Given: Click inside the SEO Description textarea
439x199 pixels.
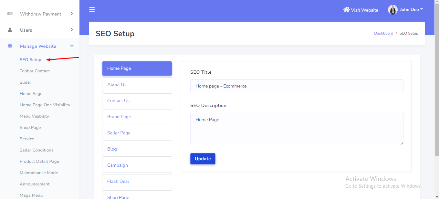Looking at the screenshot, I should [297, 129].
